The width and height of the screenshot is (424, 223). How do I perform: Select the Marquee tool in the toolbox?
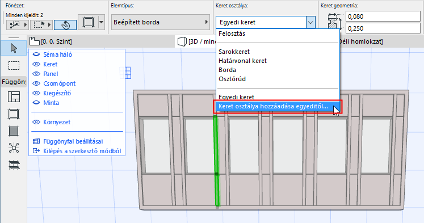click(14, 66)
